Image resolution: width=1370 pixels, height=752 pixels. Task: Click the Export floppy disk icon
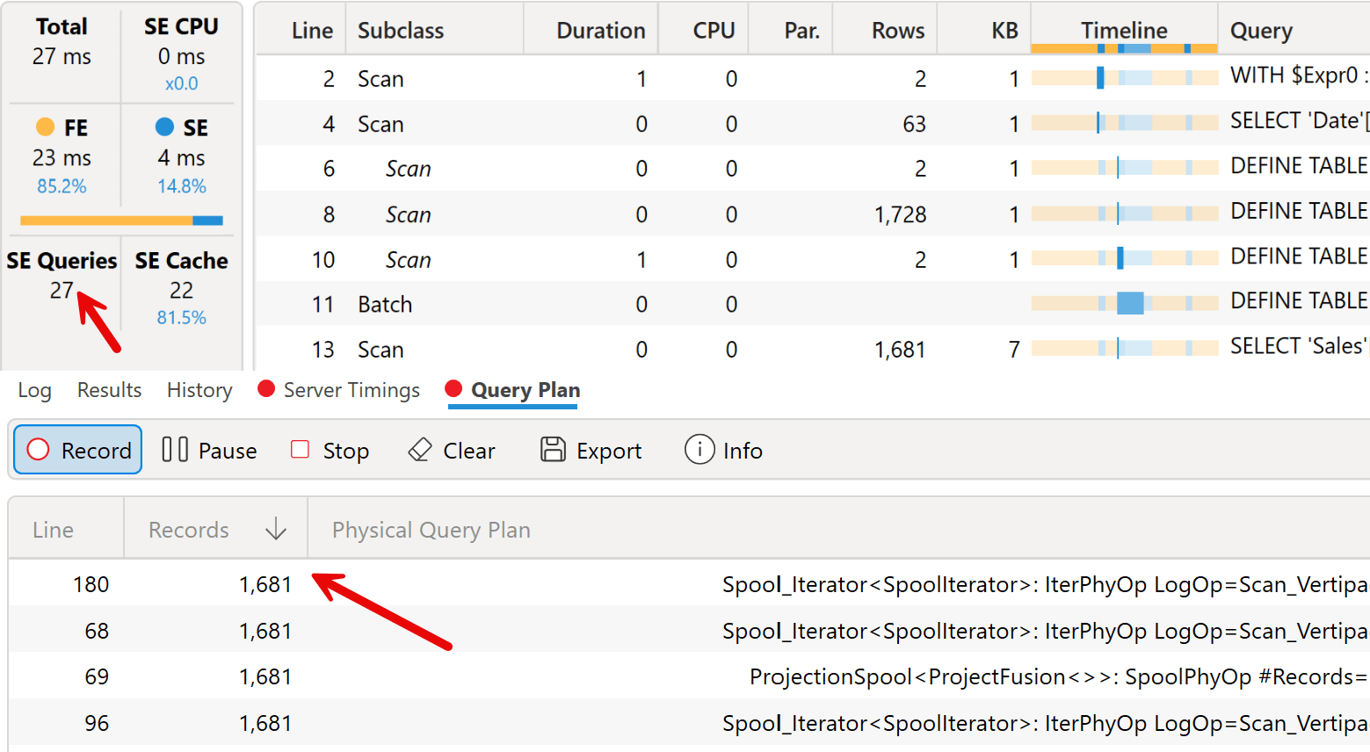[553, 450]
